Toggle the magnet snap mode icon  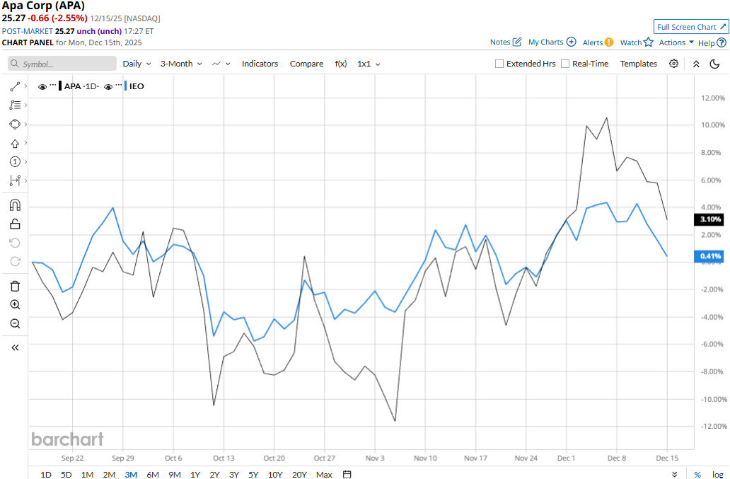15,205
